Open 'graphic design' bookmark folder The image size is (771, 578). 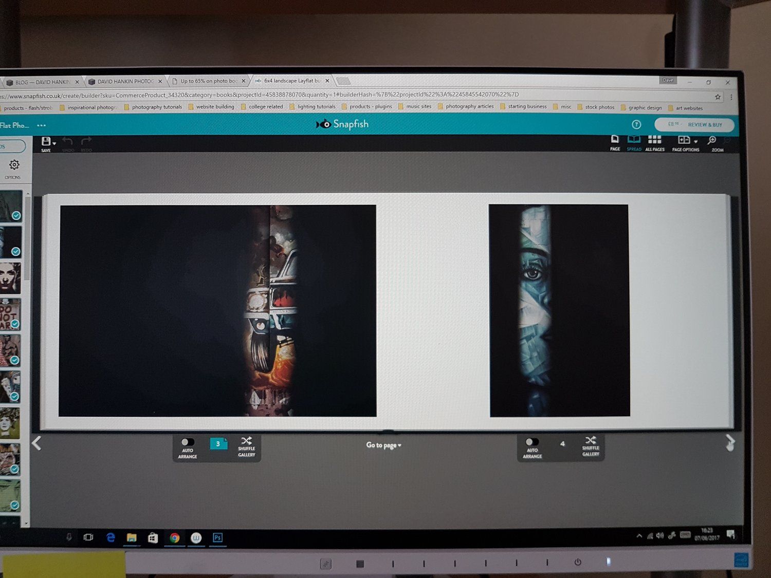tap(641, 107)
